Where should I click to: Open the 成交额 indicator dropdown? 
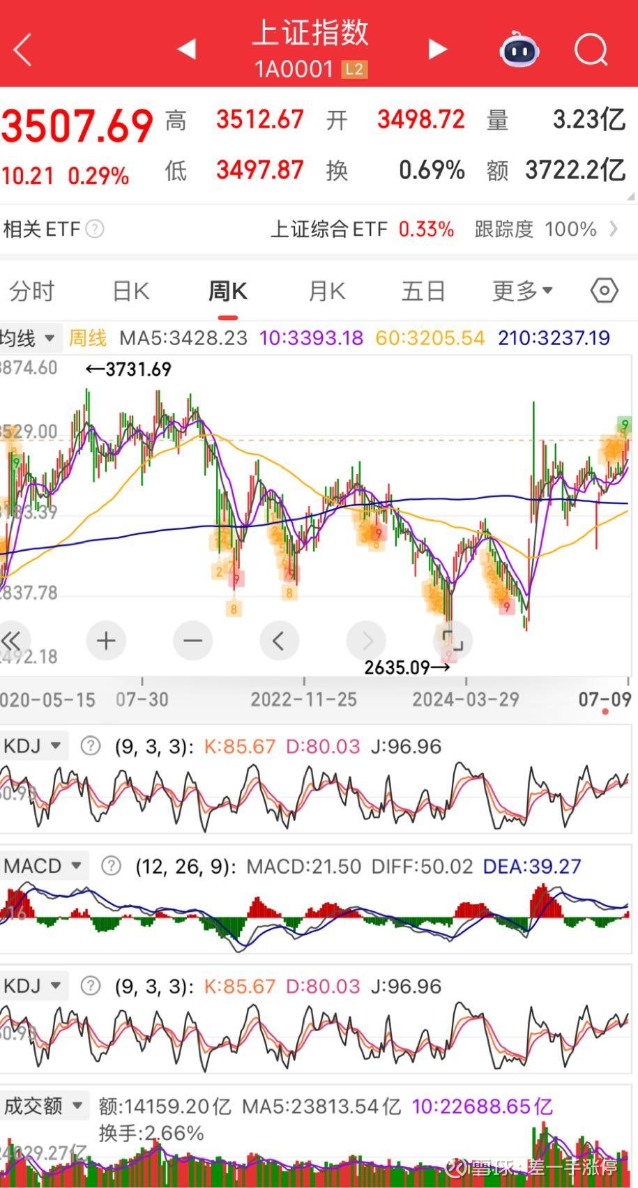45,1106
